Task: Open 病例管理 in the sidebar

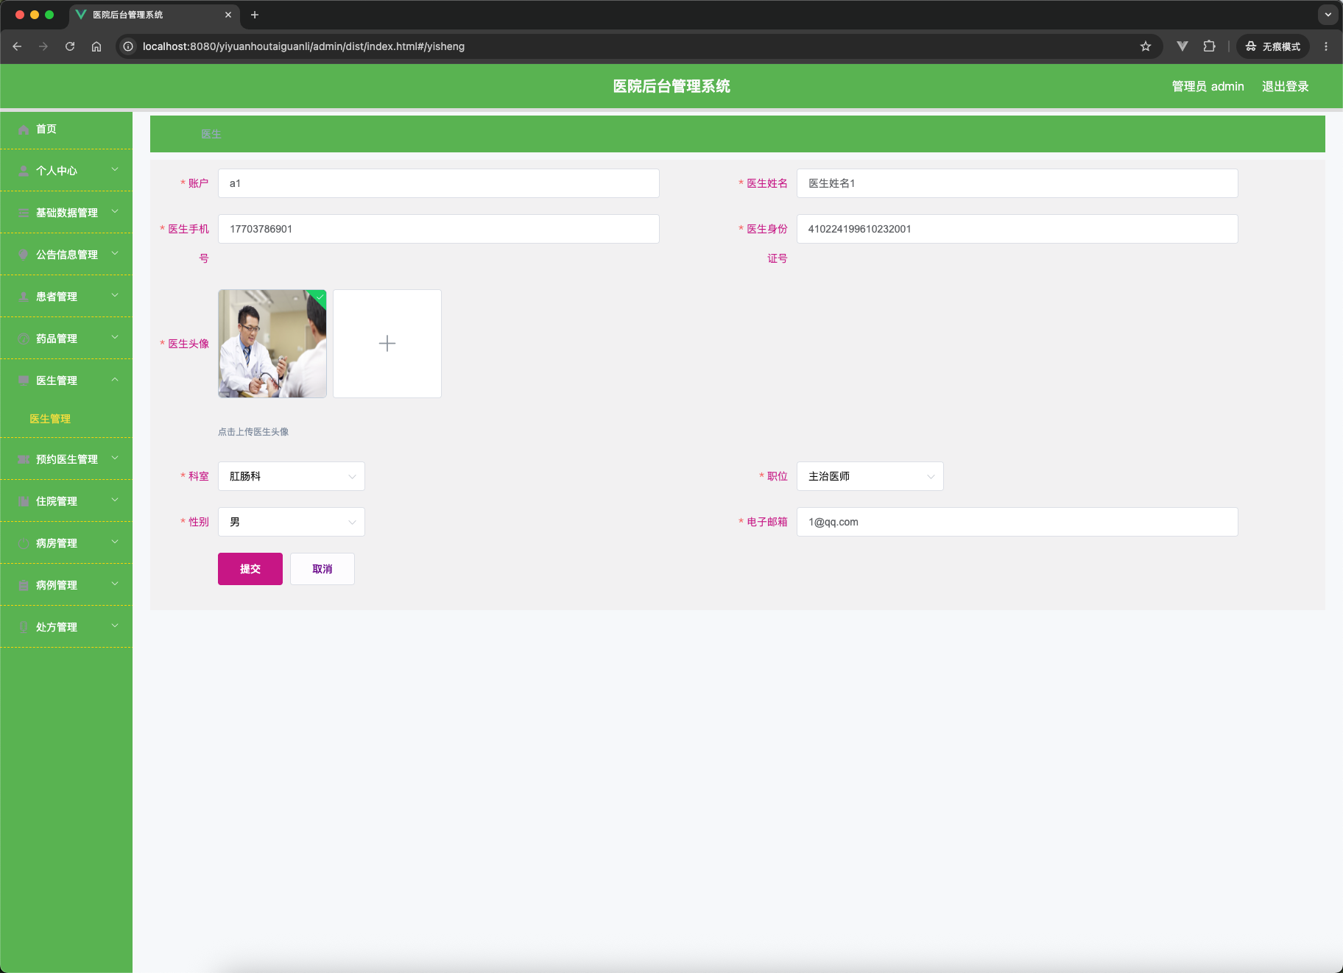Action: (x=66, y=586)
